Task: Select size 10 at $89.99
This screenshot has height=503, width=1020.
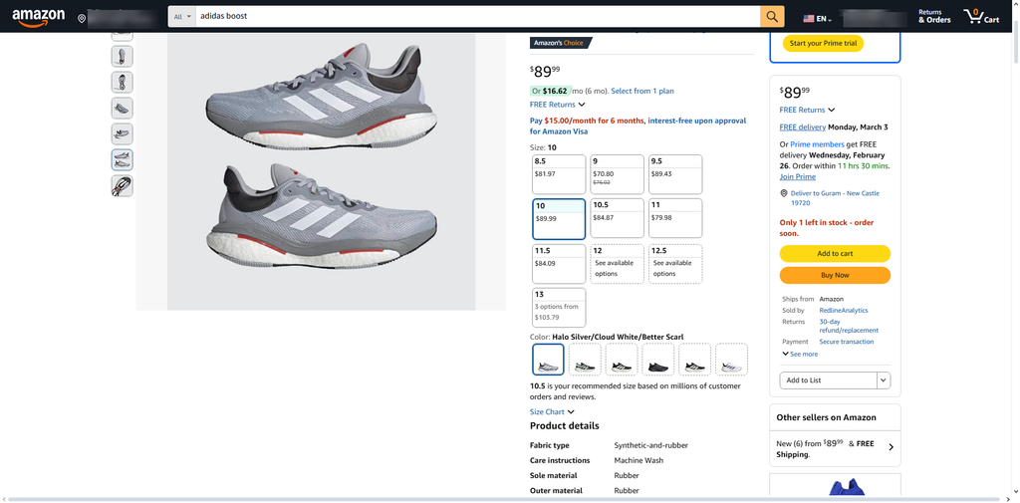Action: (x=559, y=219)
